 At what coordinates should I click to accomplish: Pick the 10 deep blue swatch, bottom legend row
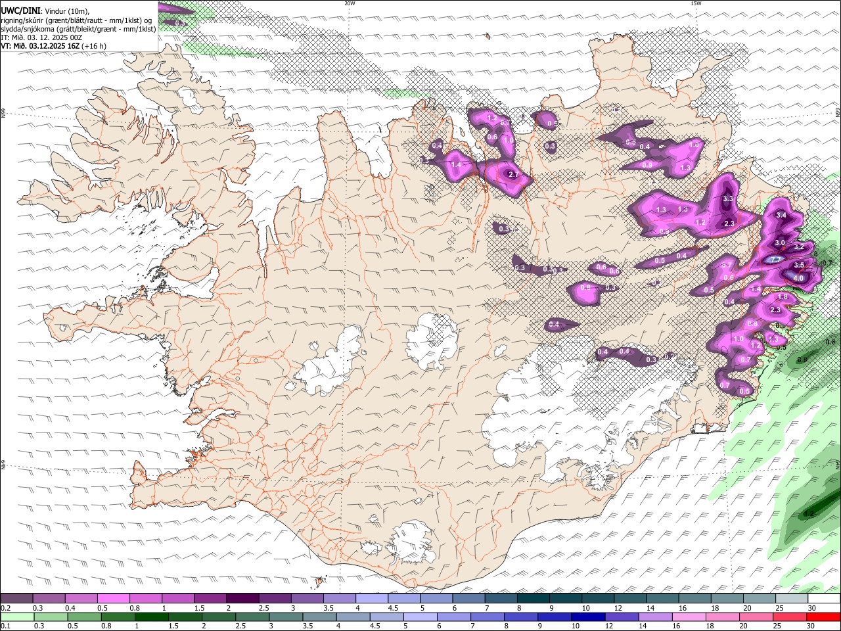pyautogui.click(x=588, y=617)
